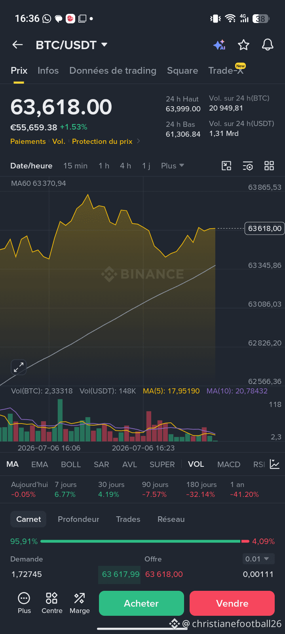This screenshot has height=634, width=285.
Task: Tap MA60 63370,94 label
Action: click(38, 183)
